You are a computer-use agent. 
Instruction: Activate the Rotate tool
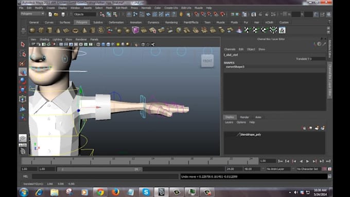pyautogui.click(x=23, y=81)
